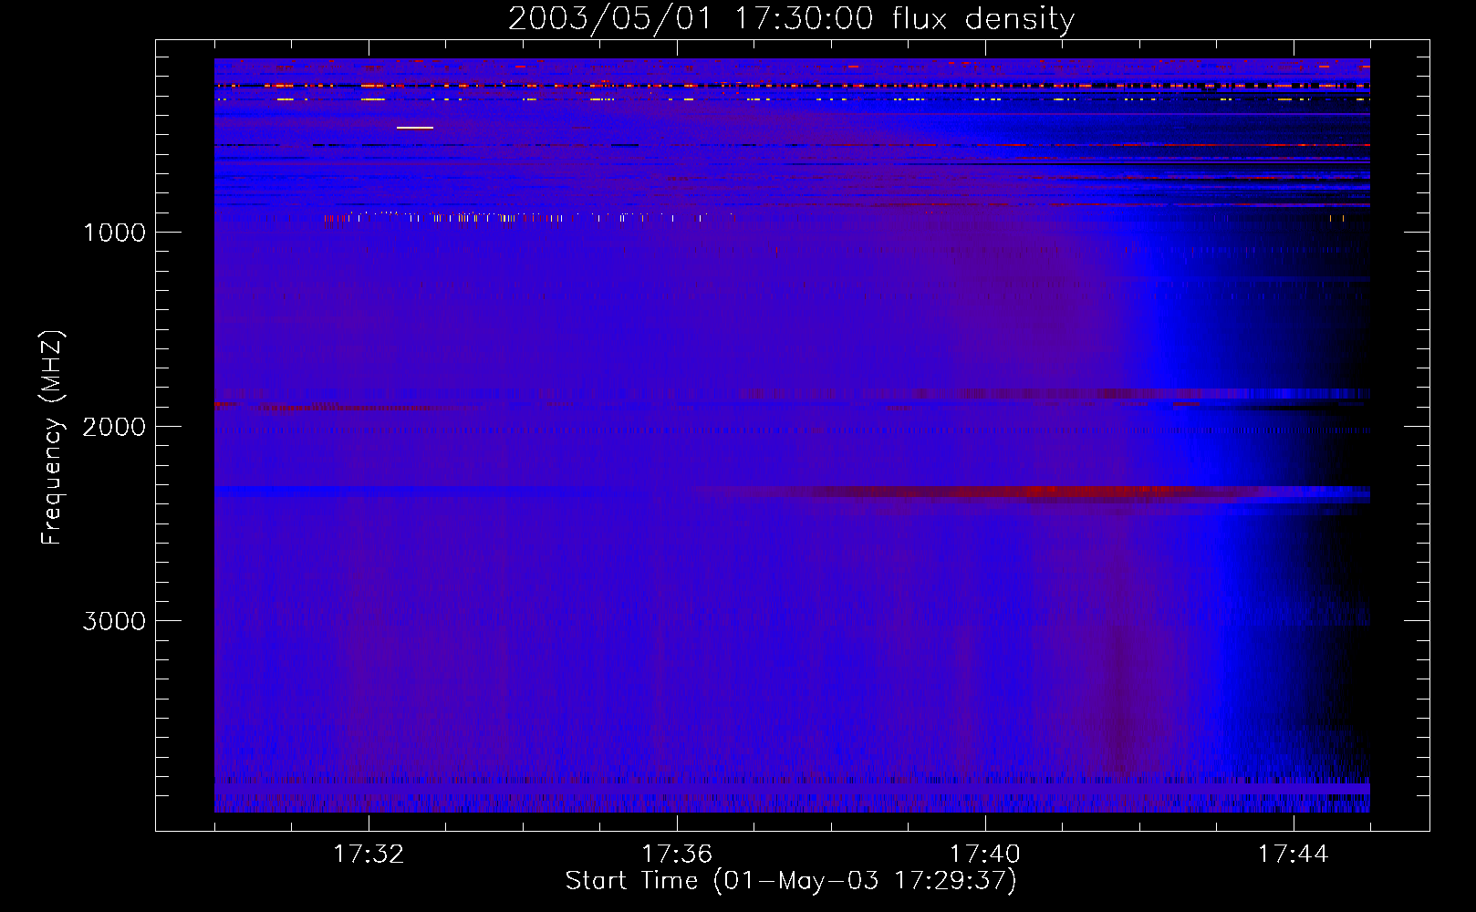This screenshot has width=1476, height=912.
Task: Click the 'Start Time (01-May-03 17:29:37)' label
Action: coord(791,881)
